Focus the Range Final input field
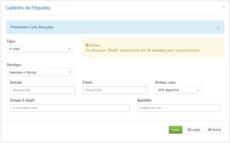230x143 pixels. tap(115, 90)
